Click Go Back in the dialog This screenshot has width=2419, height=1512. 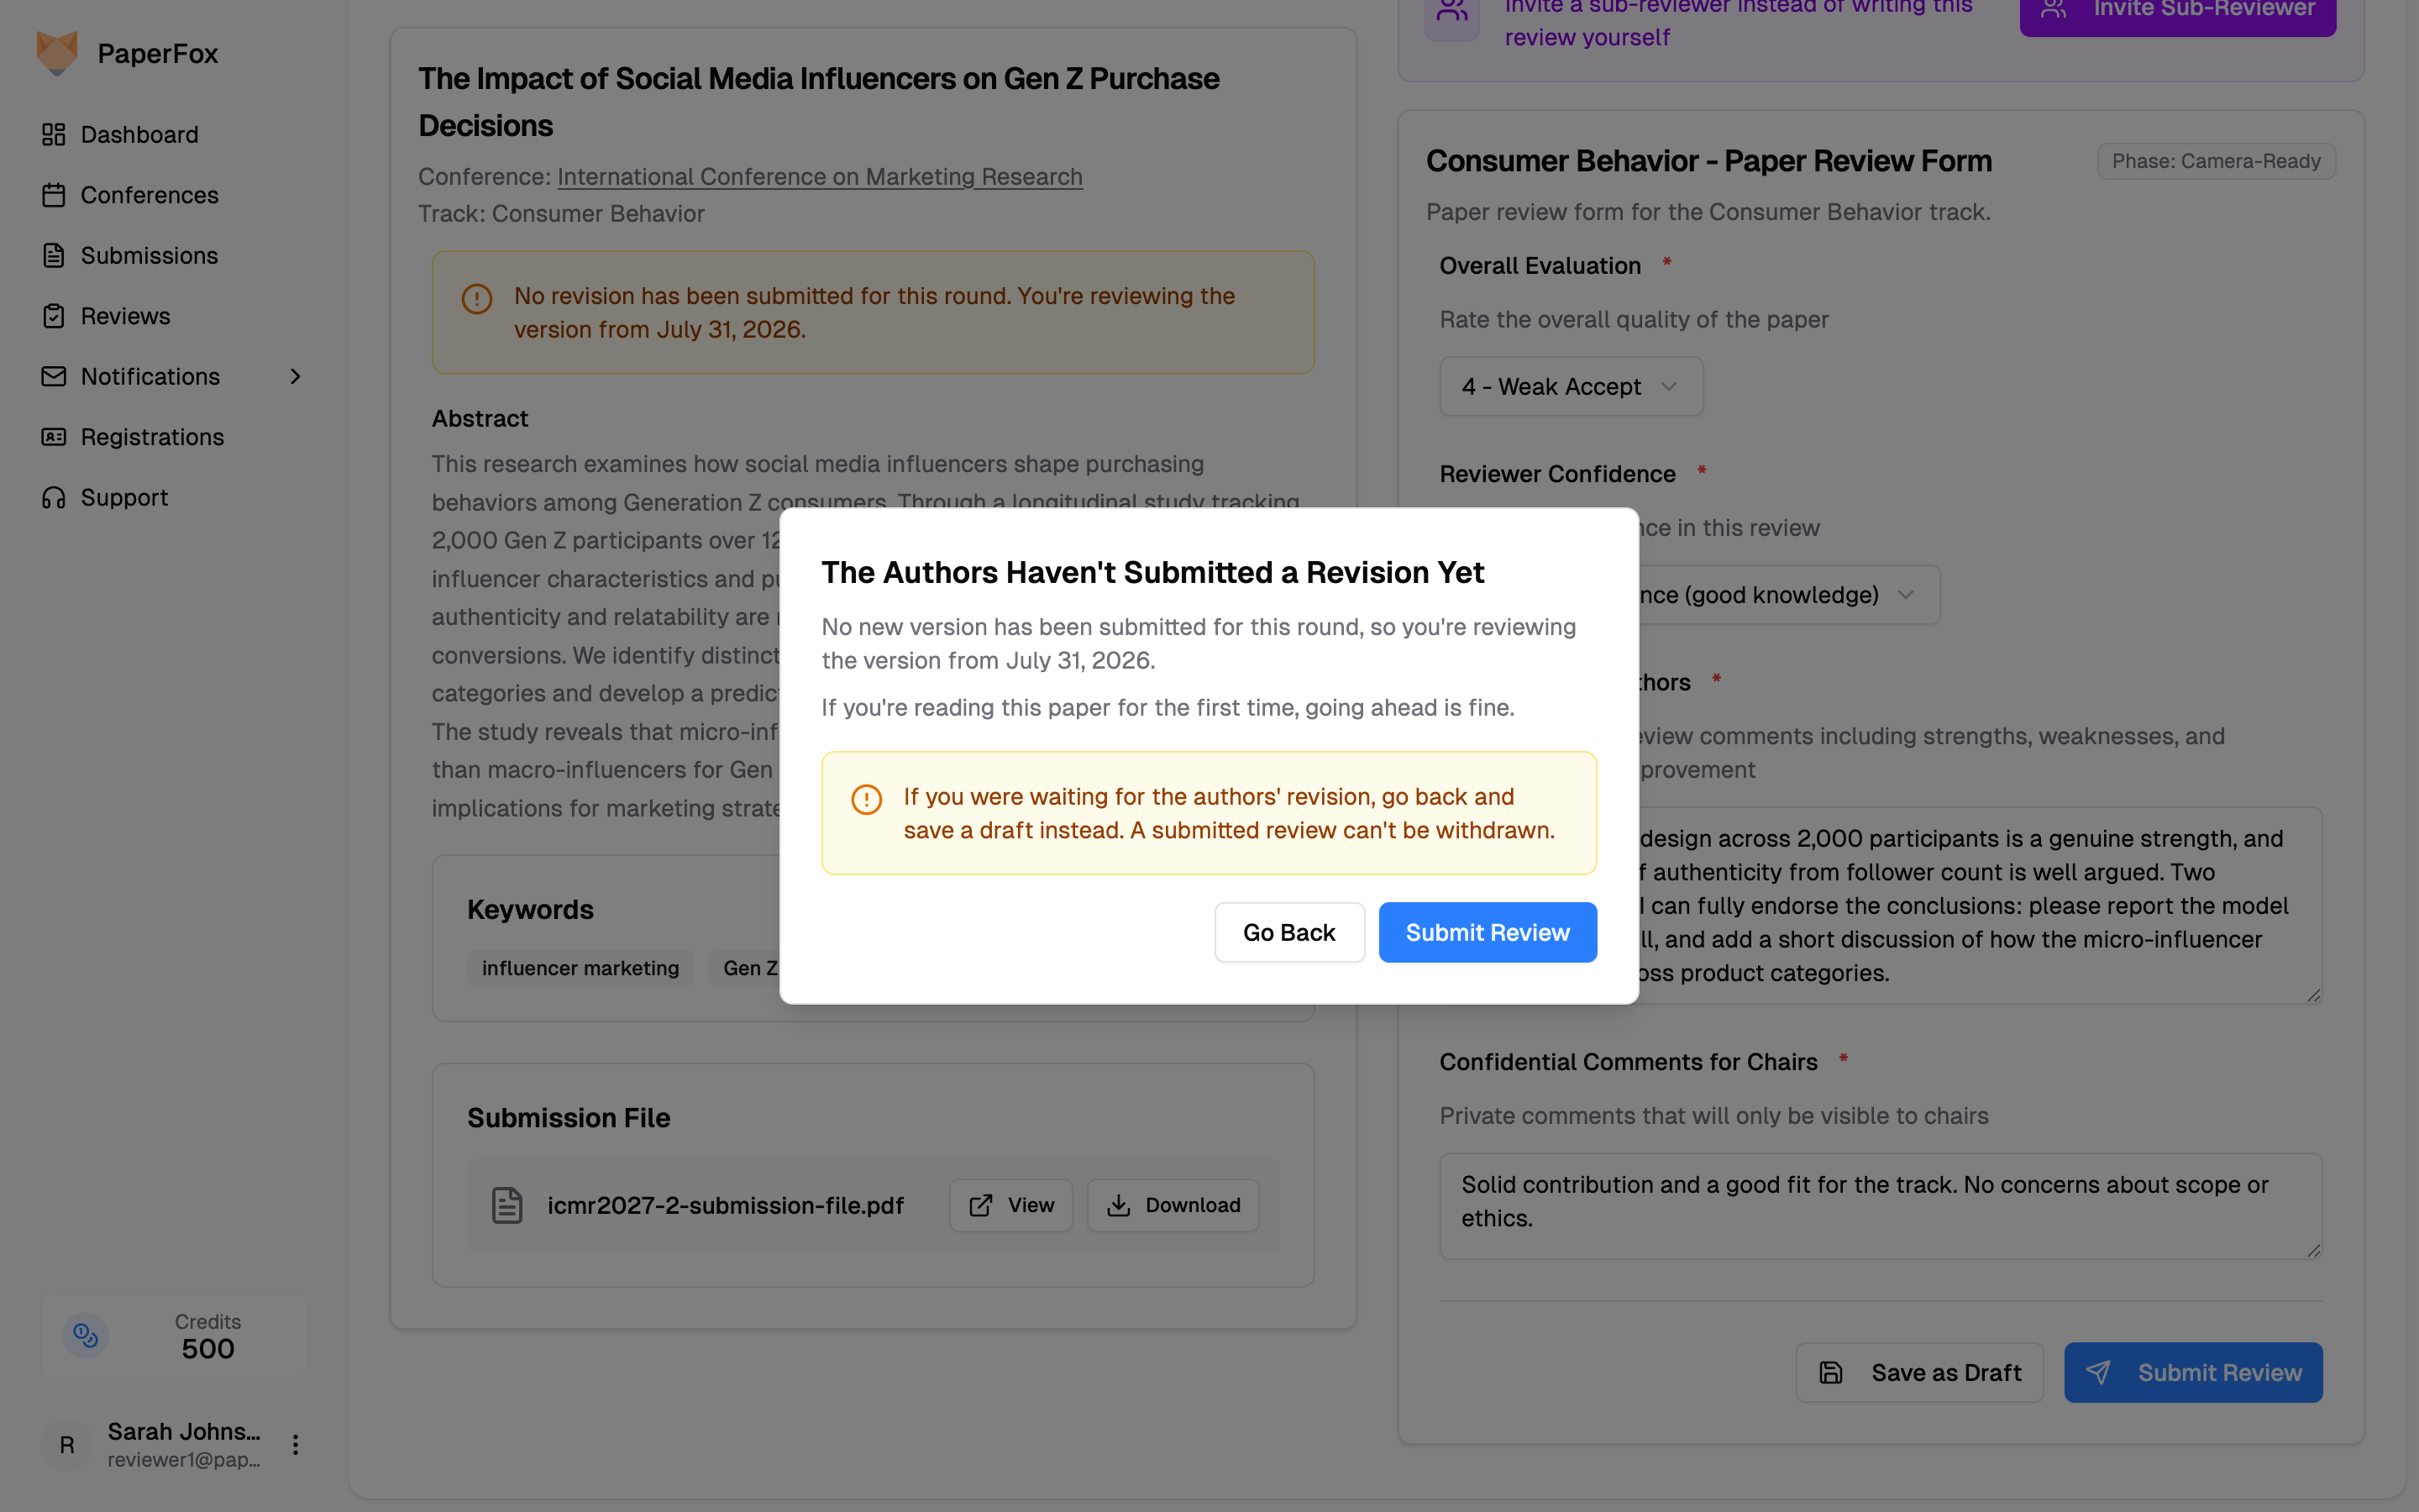(1289, 932)
